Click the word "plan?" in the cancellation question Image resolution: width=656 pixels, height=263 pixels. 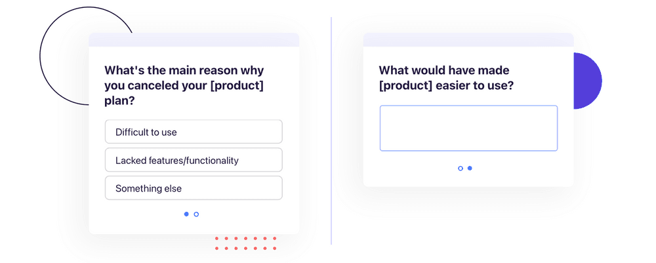tap(119, 100)
